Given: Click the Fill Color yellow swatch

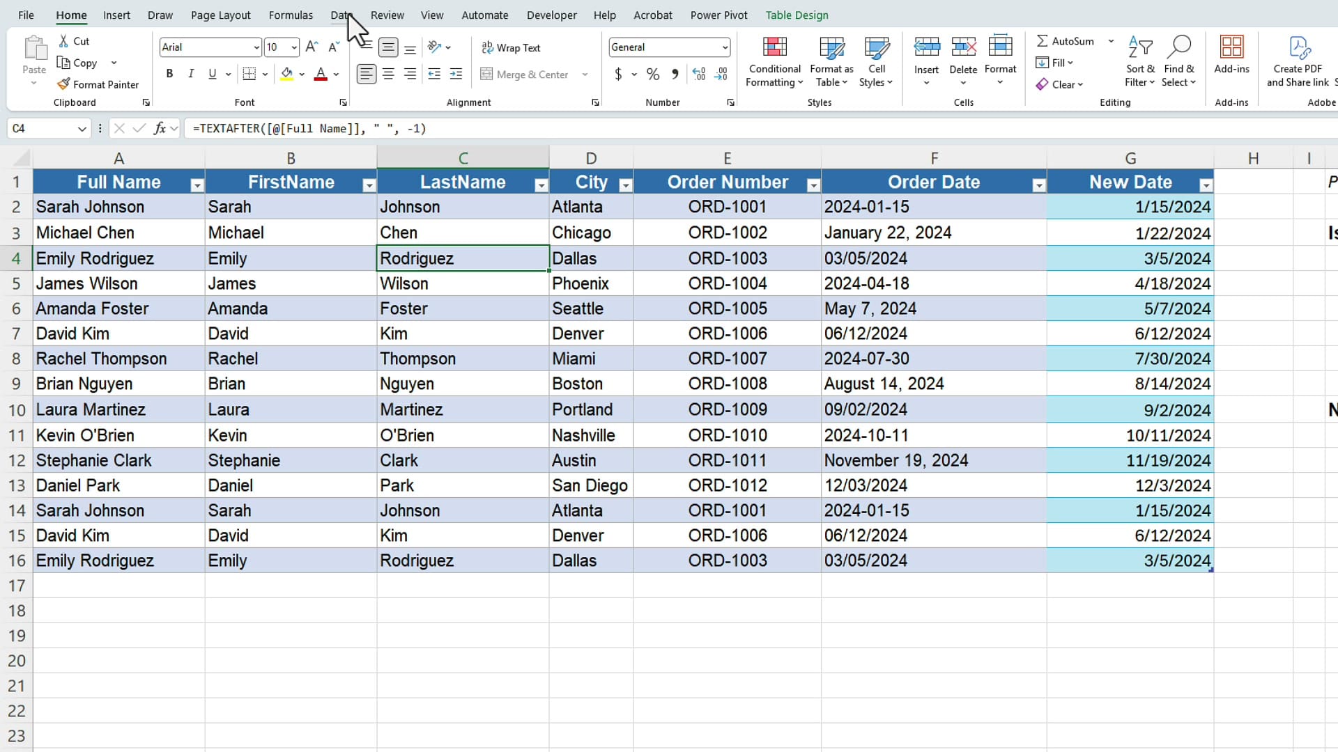Looking at the screenshot, I should click(x=286, y=74).
